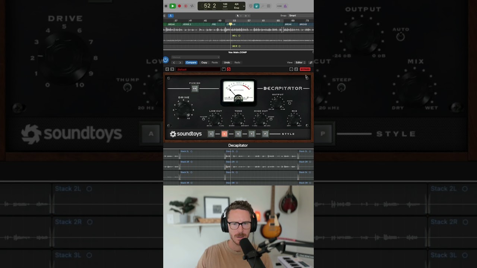Click the red BYPASS button
The image size is (477, 268).
[305, 69]
